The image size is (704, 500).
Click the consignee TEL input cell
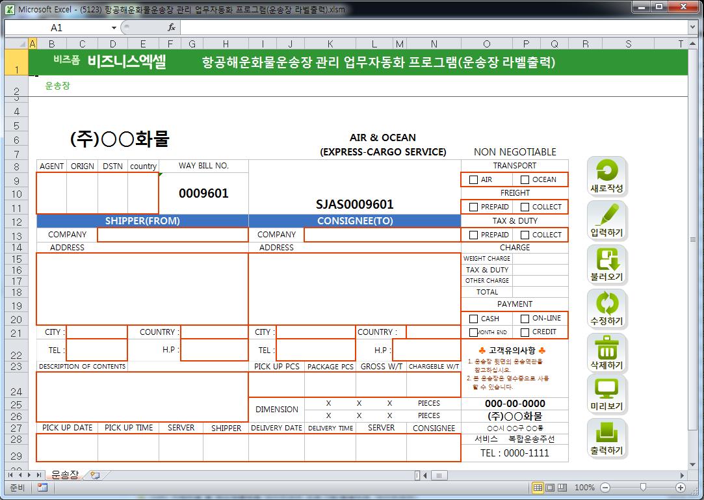click(316, 350)
